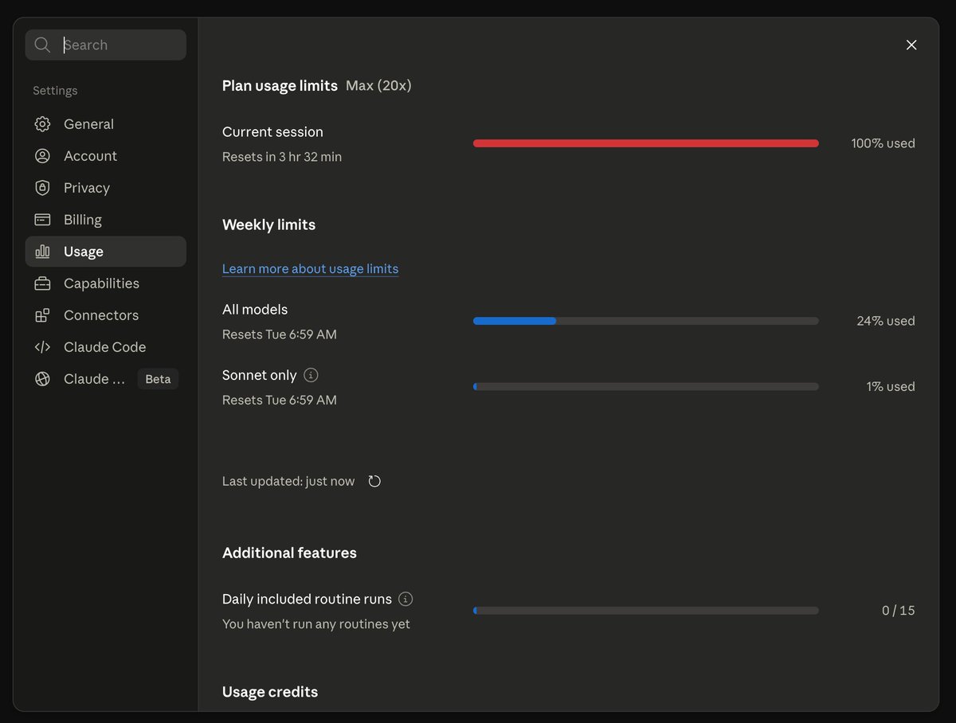Click the red Current session usage bar
The width and height of the screenshot is (956, 723).
(646, 143)
